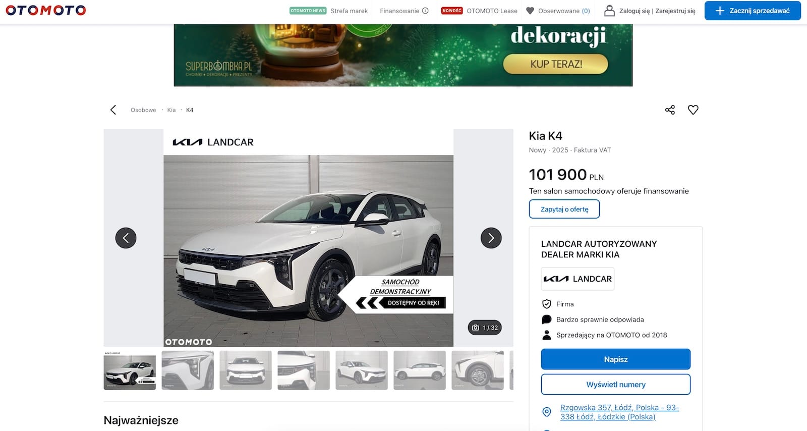This screenshot has height=431, width=807.
Task: Click Zaloguj się link
Action: (x=635, y=11)
